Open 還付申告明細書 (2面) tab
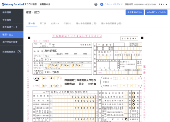The image size is (170, 122). (111, 24)
